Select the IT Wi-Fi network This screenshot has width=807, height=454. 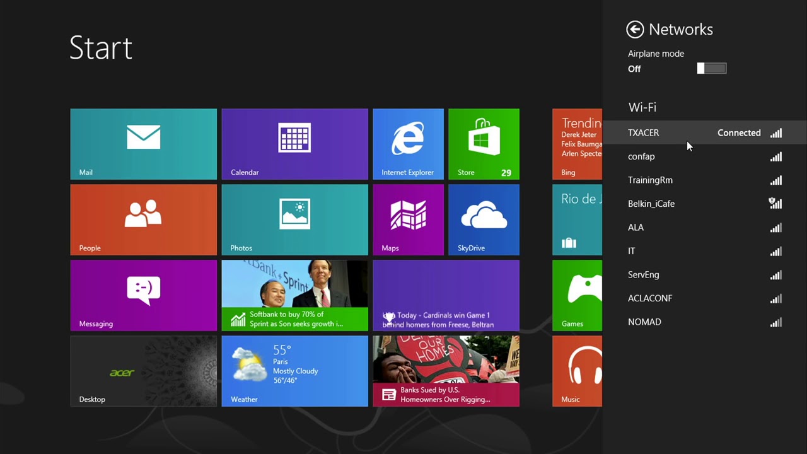pos(705,251)
